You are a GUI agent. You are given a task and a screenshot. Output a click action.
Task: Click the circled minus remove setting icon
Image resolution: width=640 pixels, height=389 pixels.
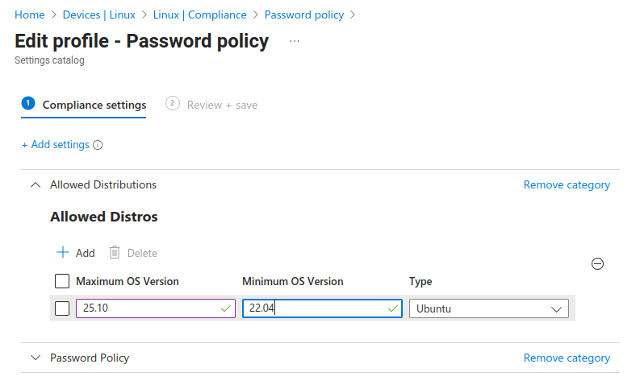point(598,263)
